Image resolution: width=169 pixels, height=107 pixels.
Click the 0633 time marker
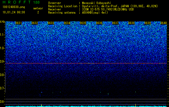coord(51,23)
